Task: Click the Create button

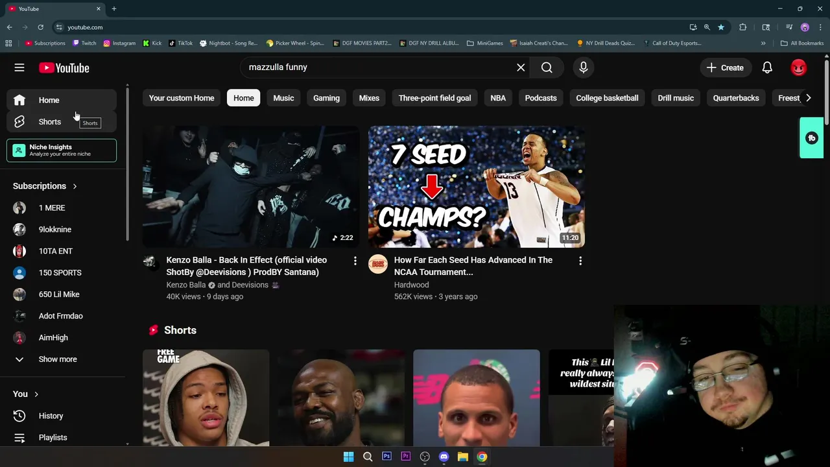Action: 725,67
